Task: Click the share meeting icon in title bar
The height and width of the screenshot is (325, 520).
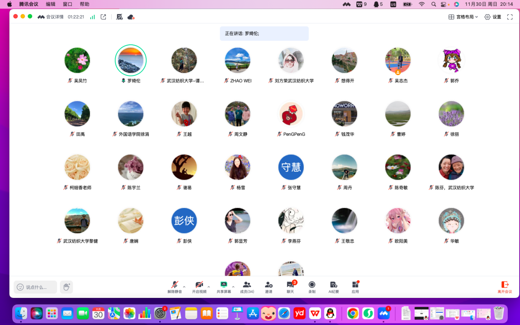Action: coord(103,17)
